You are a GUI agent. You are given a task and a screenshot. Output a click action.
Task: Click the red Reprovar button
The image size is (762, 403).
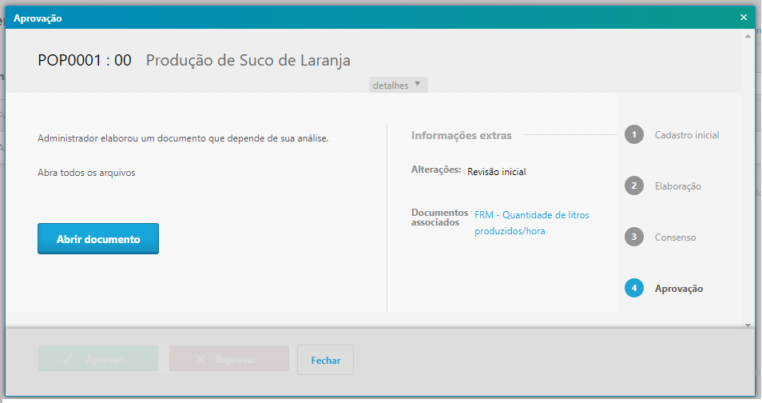(x=229, y=359)
